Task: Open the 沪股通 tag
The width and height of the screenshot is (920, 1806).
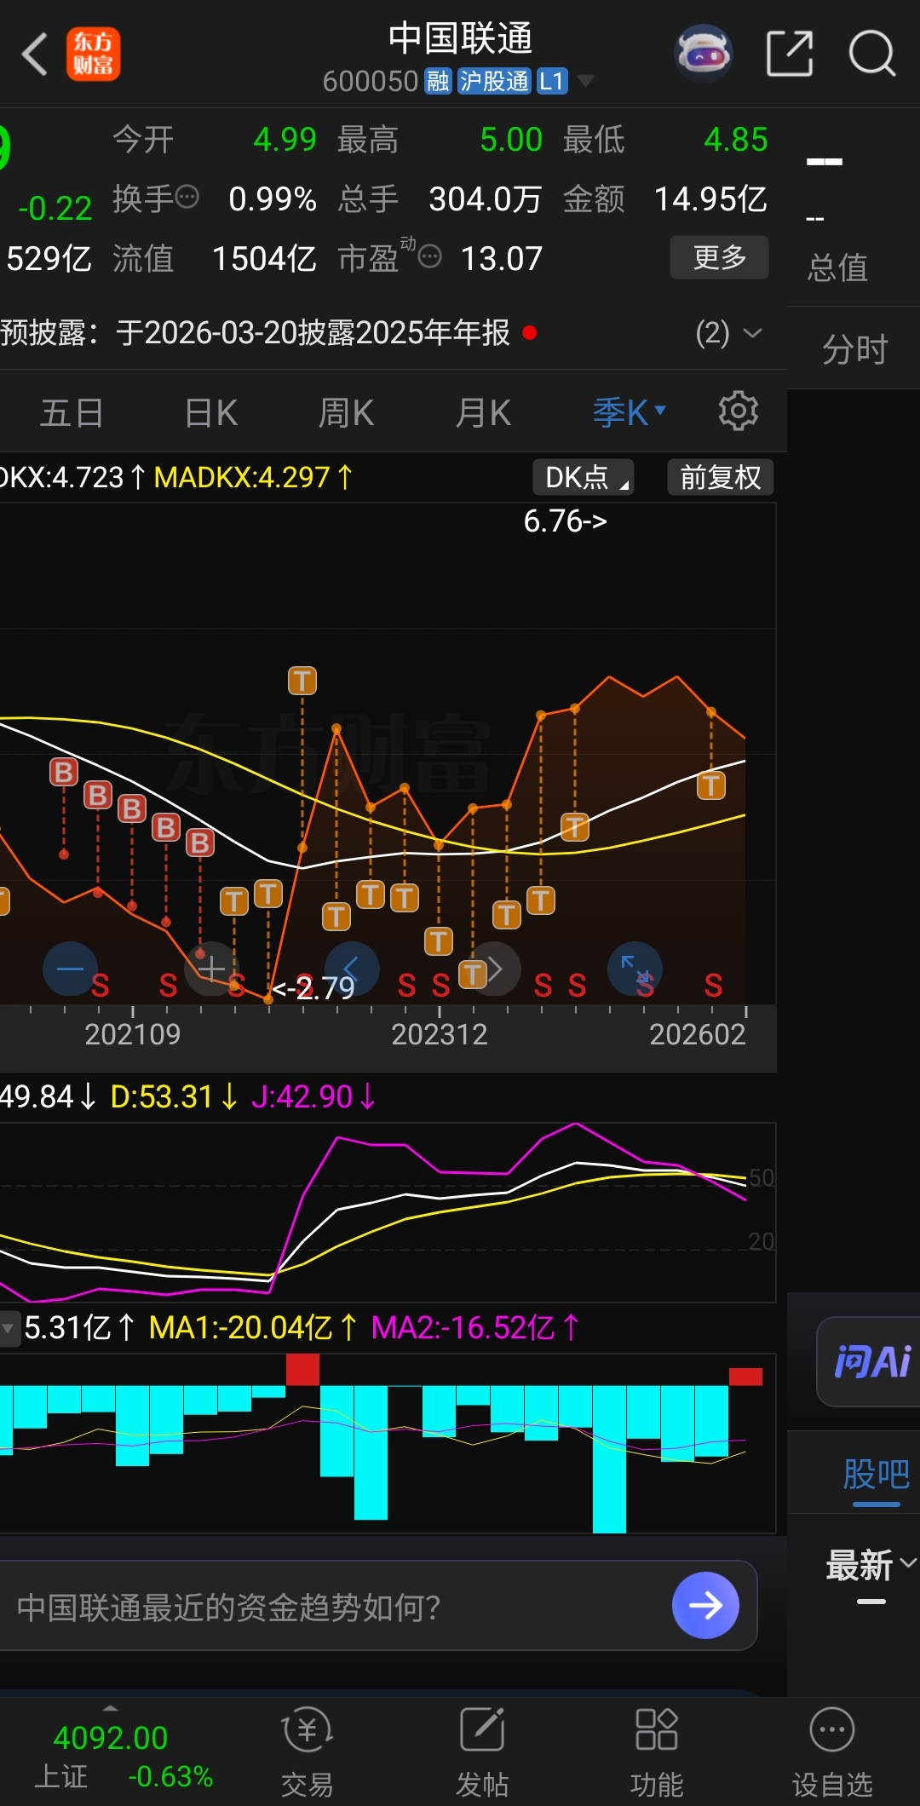Action: click(494, 82)
